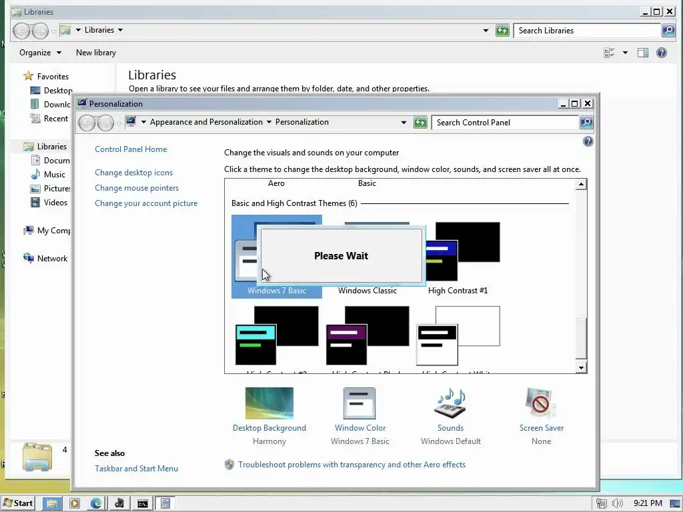Select the High Contrast White theme thumbnail
Viewport: 683px width, 512px height.
[458, 335]
